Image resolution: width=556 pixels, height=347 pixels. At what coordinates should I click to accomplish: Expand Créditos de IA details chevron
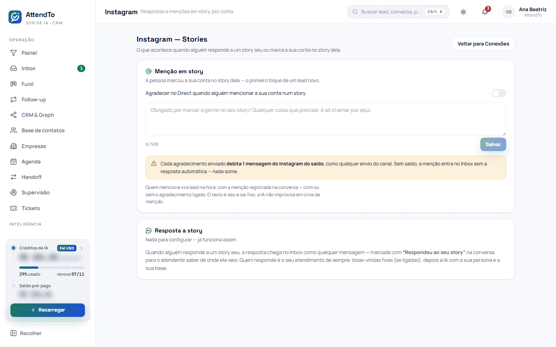coord(81,248)
